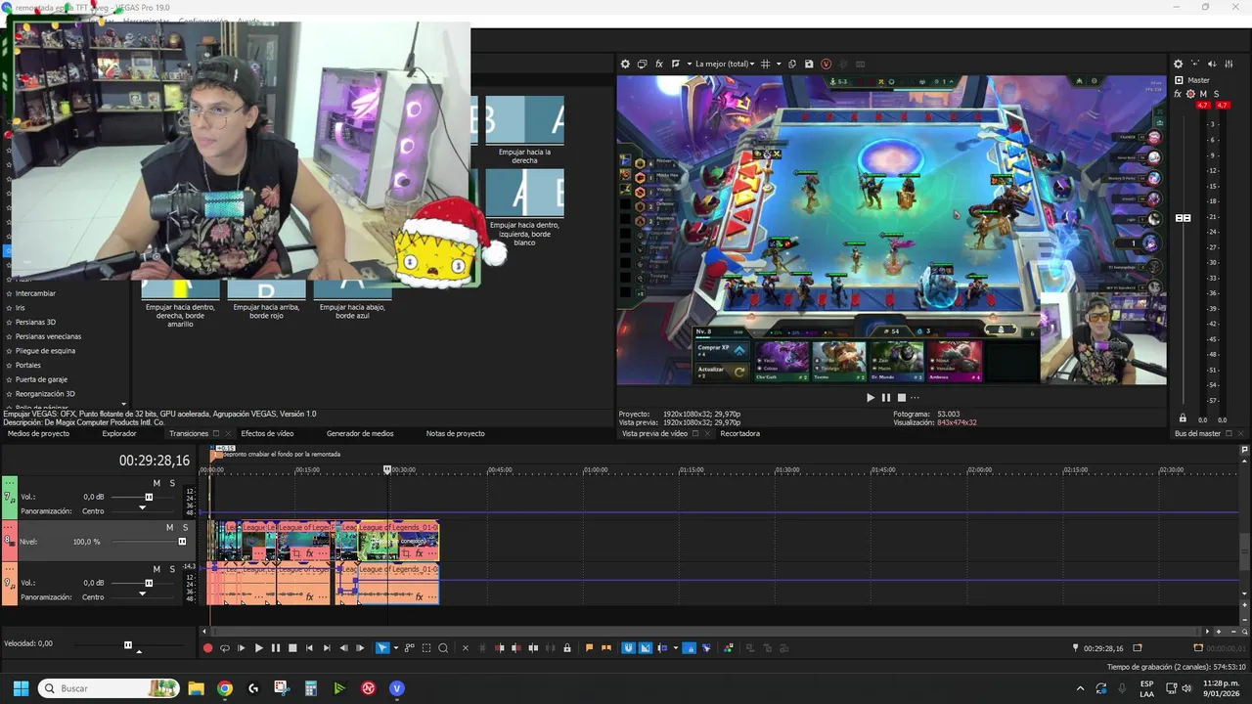The image size is (1252, 704).
Task: Choose the selection edit tool
Action: (426, 647)
